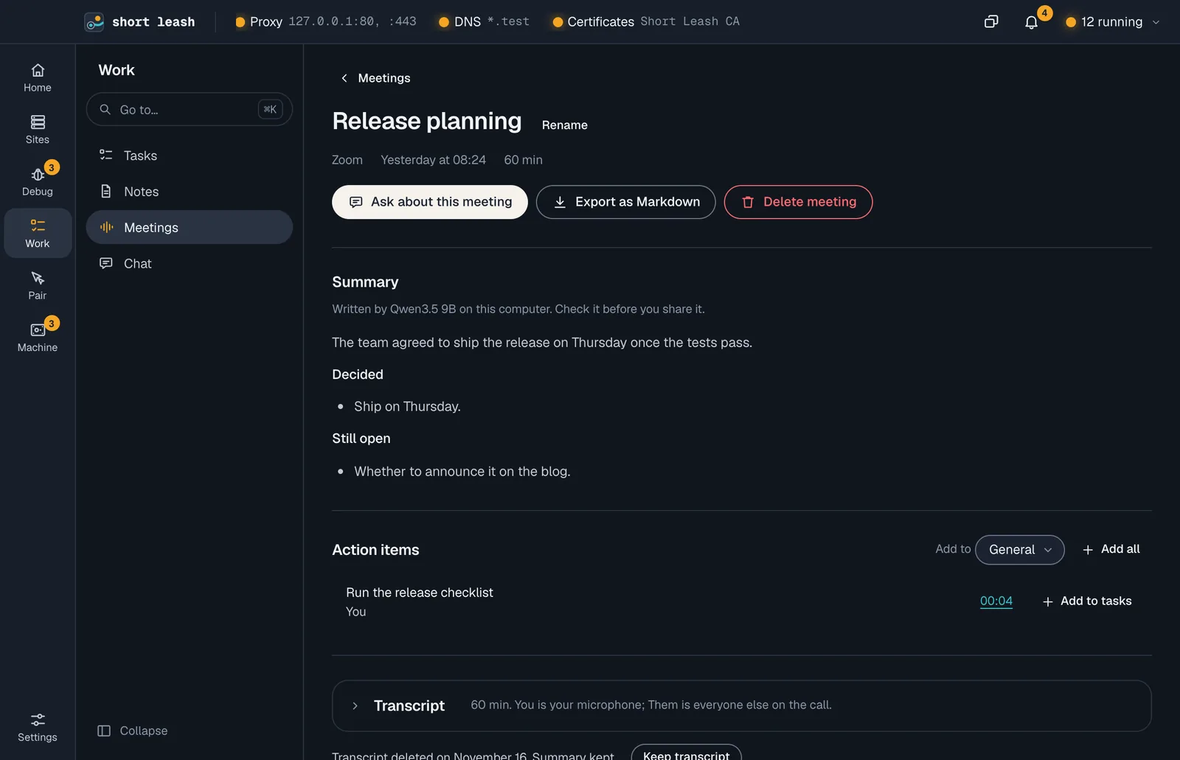The image size is (1180, 760).
Task: Click the 60 min duration text
Action: [x=523, y=160]
